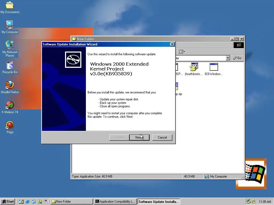Switch to New Folder taskbar button
This screenshot has height=205, width=274.
tap(72, 202)
